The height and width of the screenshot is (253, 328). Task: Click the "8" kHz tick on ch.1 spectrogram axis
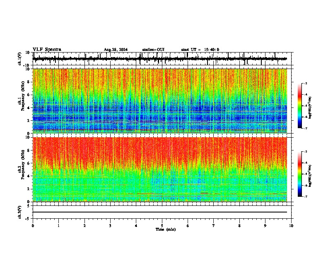pyautogui.click(x=29, y=82)
